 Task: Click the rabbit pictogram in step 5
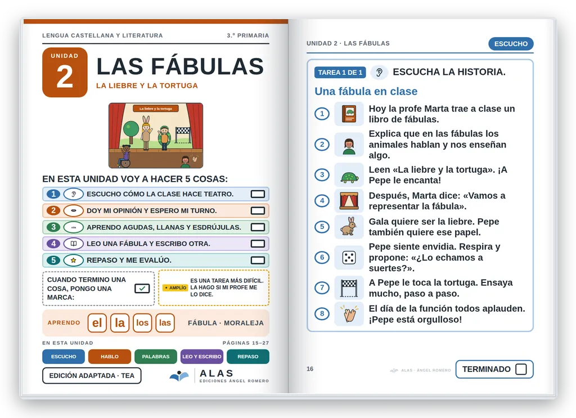(349, 227)
